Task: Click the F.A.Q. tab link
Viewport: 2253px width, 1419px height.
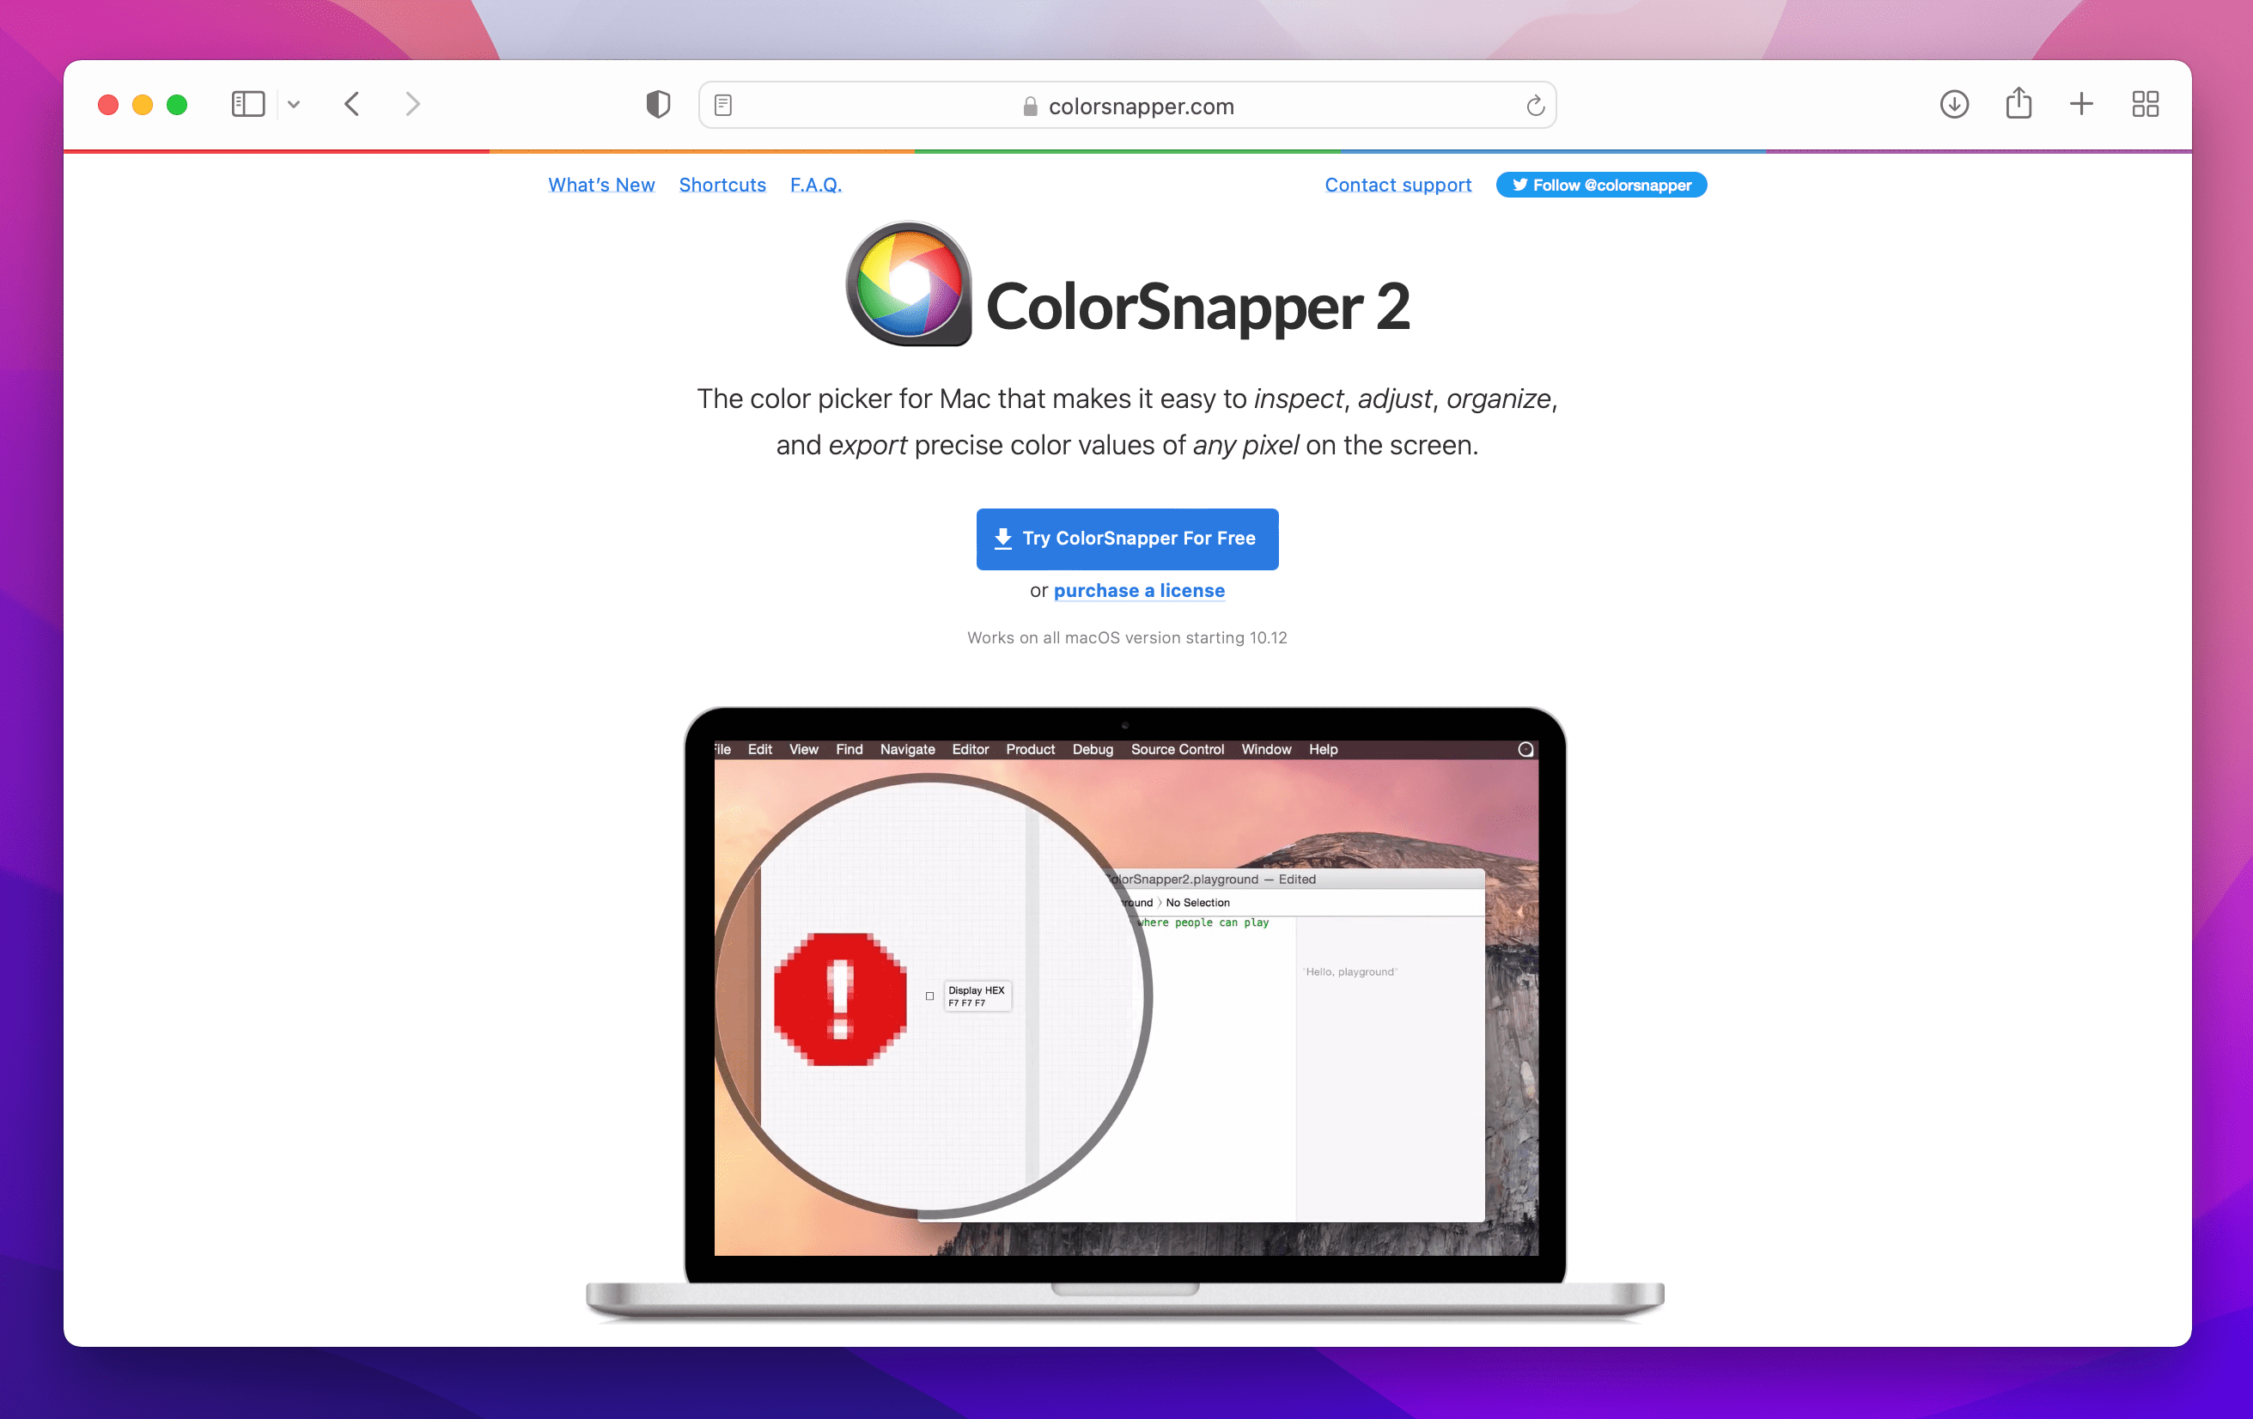Action: click(814, 185)
